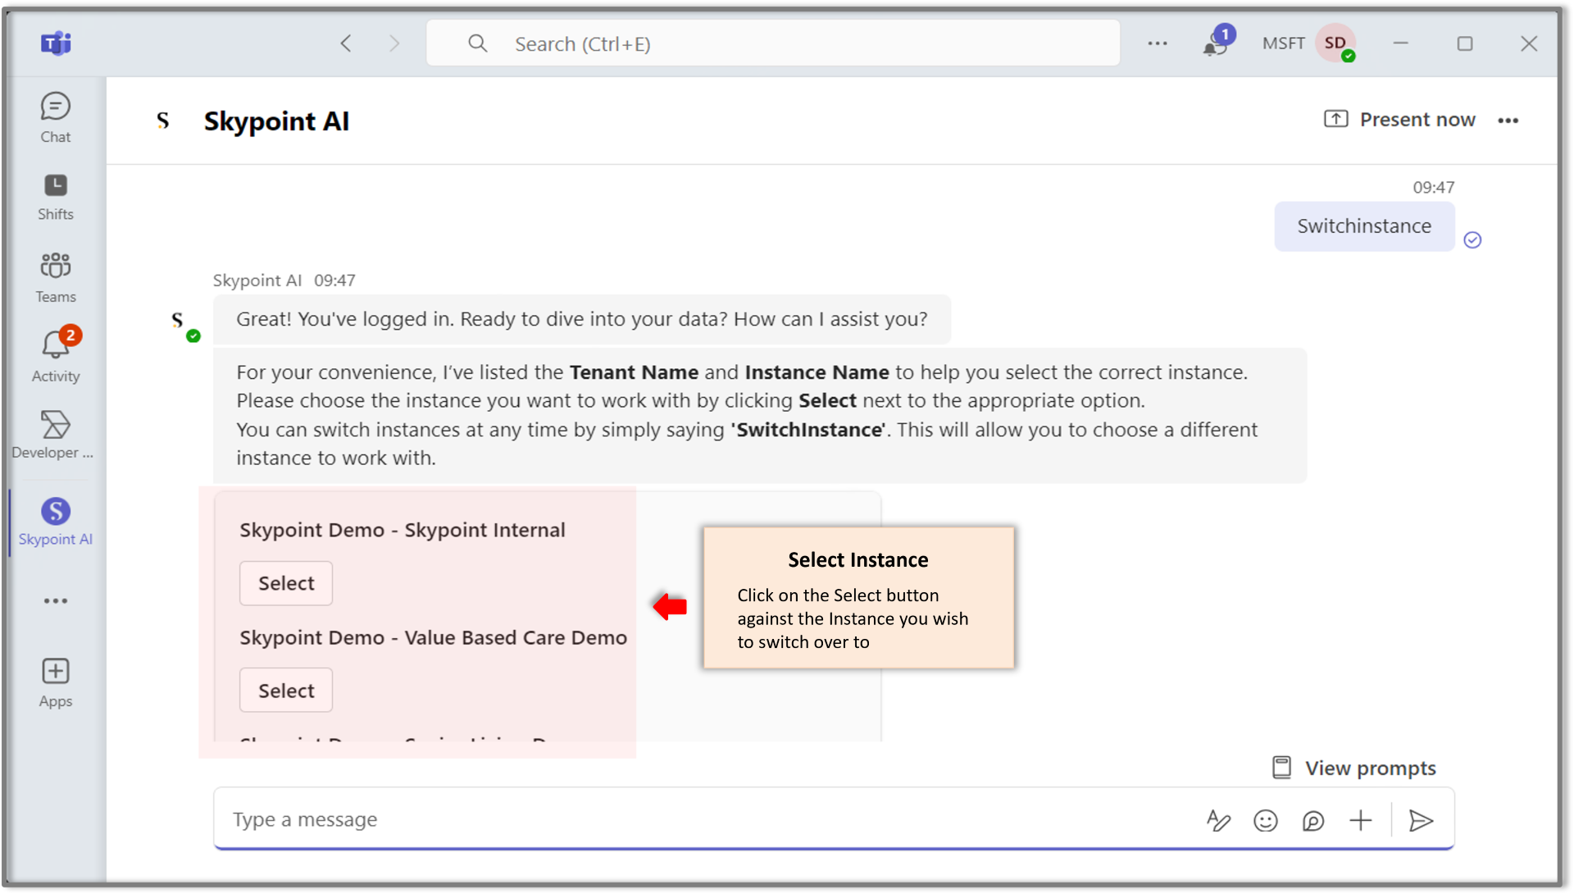The height and width of the screenshot is (894, 1574).
Task: Click the Skypoint AI chat header logo
Action: pos(163,121)
